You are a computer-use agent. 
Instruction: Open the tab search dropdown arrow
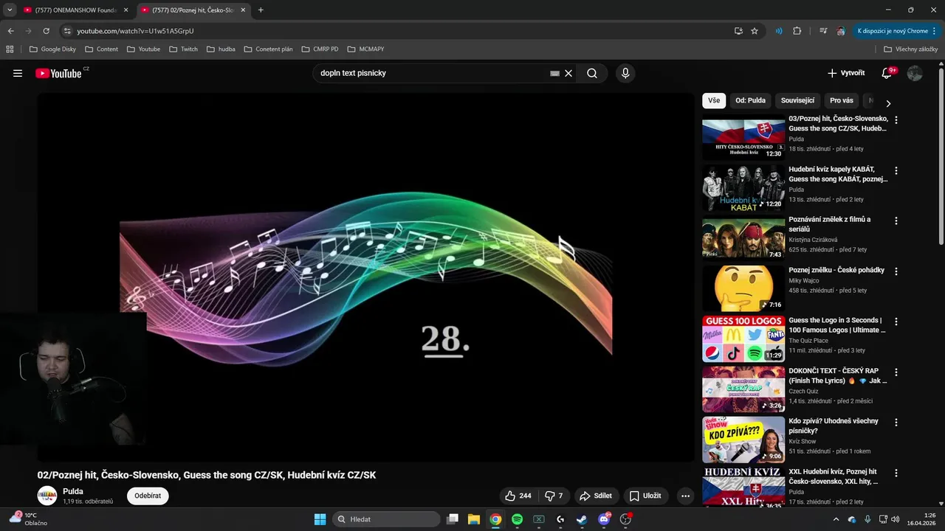pyautogui.click(x=10, y=10)
